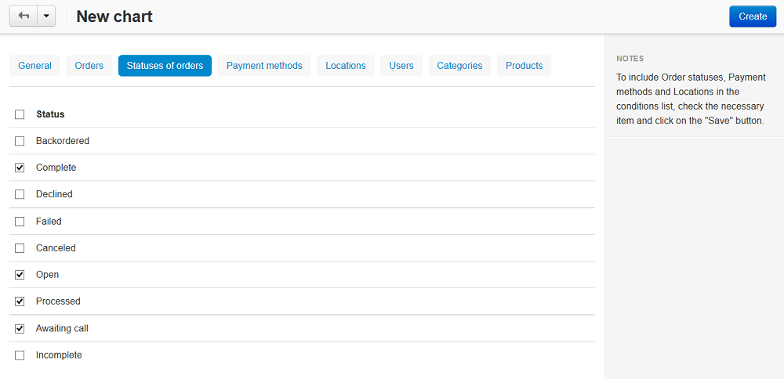This screenshot has width=784, height=379.
Task: Uncheck the Awaiting call checkbox
Action: (x=20, y=329)
